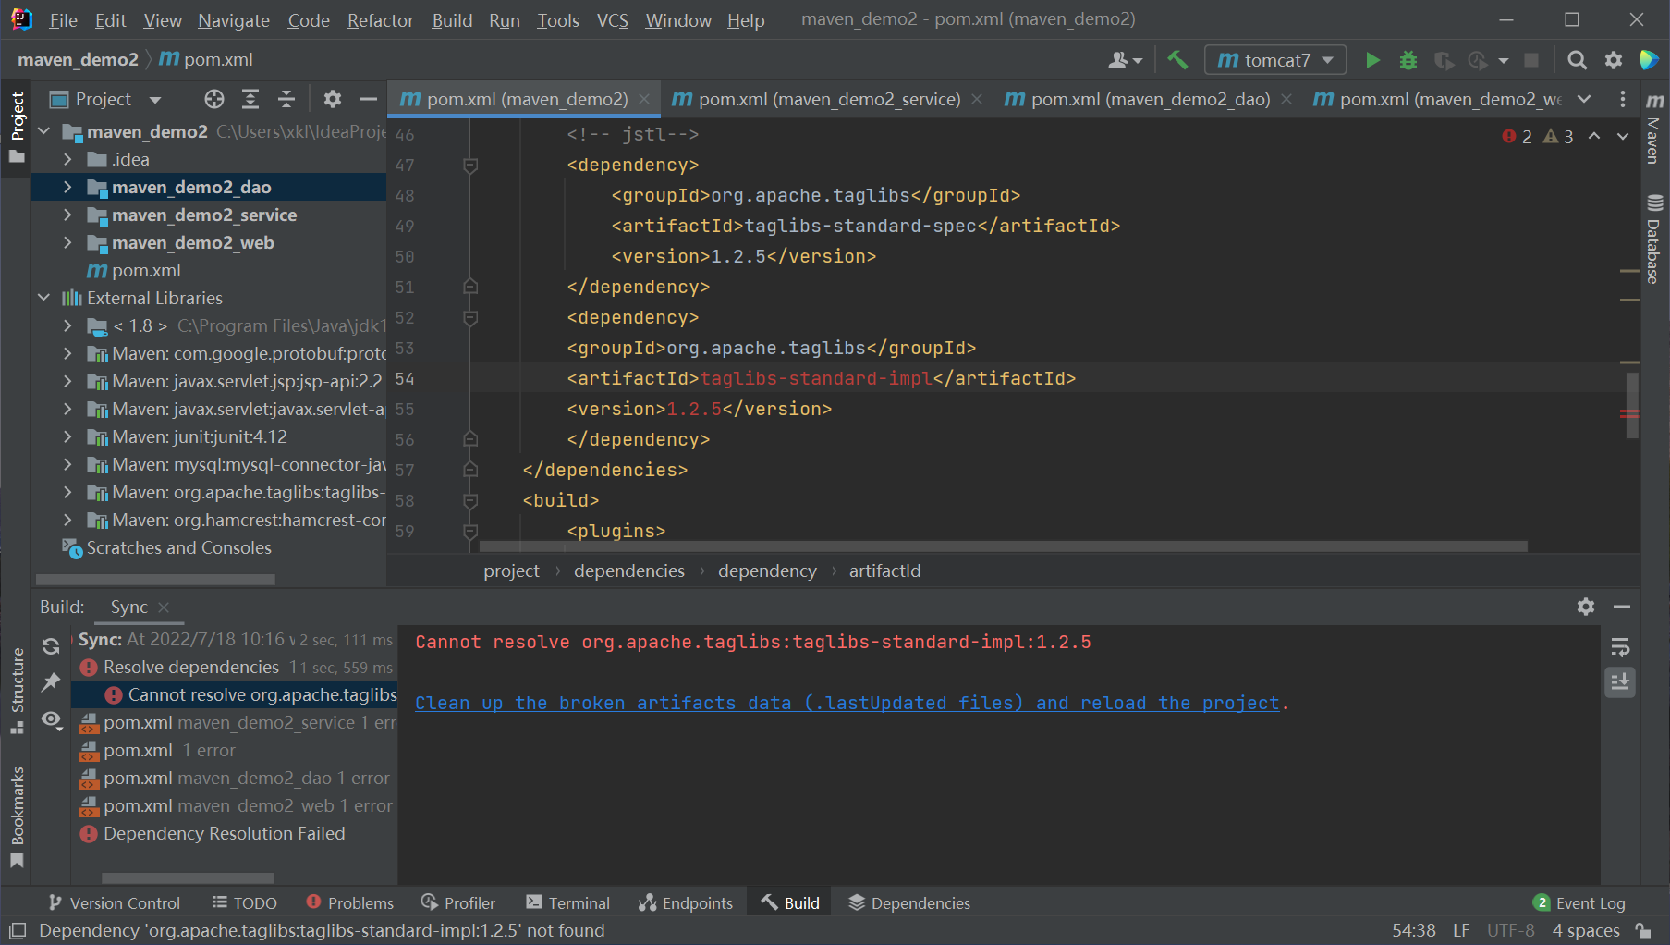Image resolution: width=1670 pixels, height=945 pixels.
Task: Jump to previous highlighted error arrow
Action: (x=1594, y=136)
